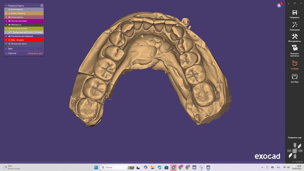
Task: Click the view cube upper-right diagonal leaf
Action: tap(300, 146)
